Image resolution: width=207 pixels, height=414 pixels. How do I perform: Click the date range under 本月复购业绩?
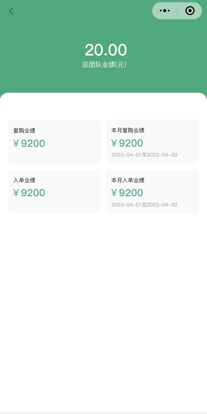(x=144, y=155)
